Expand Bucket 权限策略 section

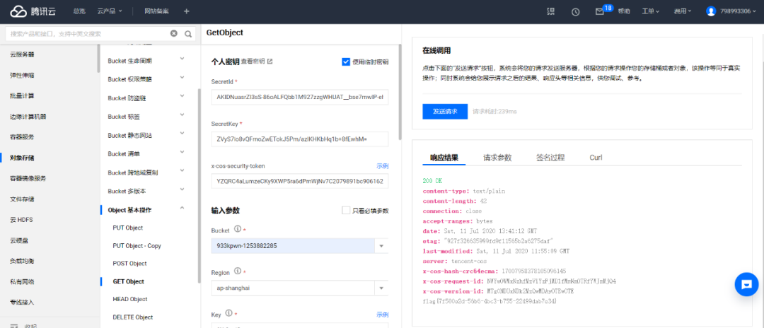183,77
